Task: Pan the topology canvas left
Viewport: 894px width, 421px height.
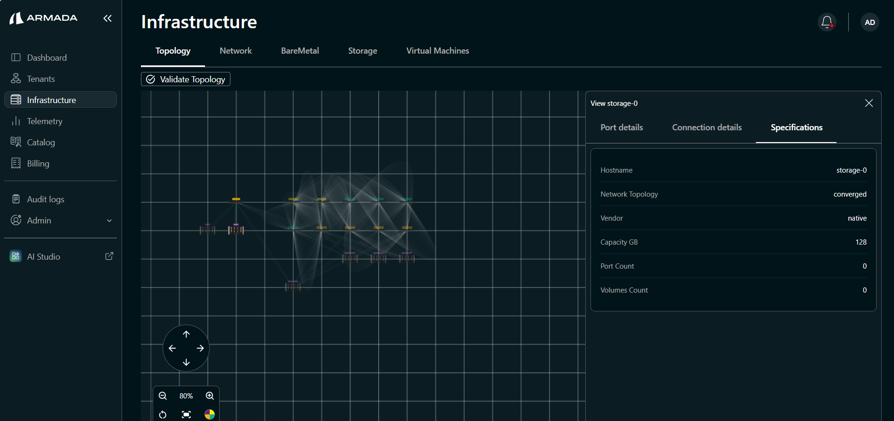Action: pyautogui.click(x=172, y=348)
